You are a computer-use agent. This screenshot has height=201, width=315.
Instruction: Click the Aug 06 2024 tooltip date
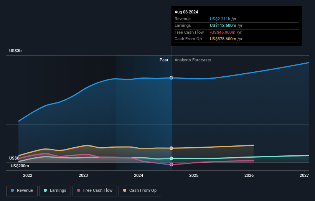(x=186, y=12)
